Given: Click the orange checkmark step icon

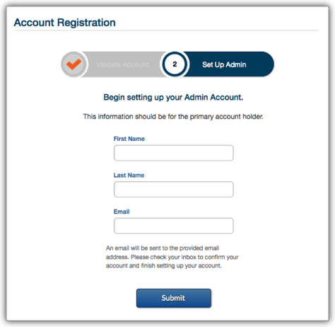Looking at the screenshot, I should pos(74,64).
